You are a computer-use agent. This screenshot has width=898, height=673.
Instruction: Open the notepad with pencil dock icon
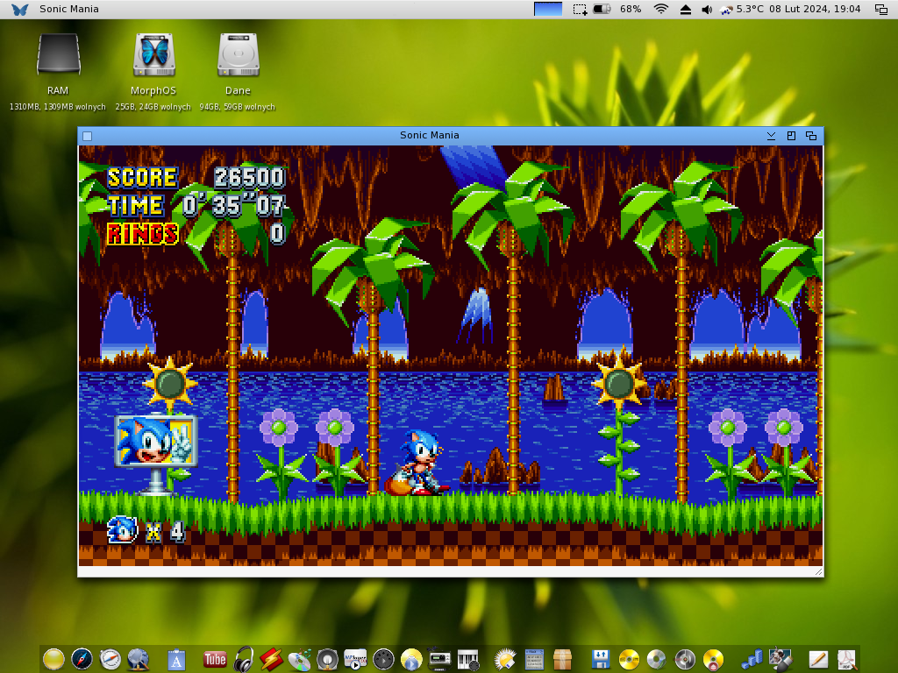click(x=818, y=659)
